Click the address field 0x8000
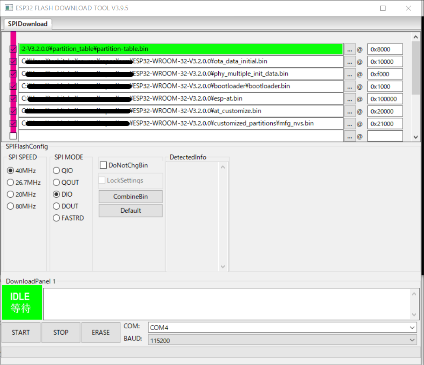This screenshot has height=365, width=424. pyautogui.click(x=385, y=50)
